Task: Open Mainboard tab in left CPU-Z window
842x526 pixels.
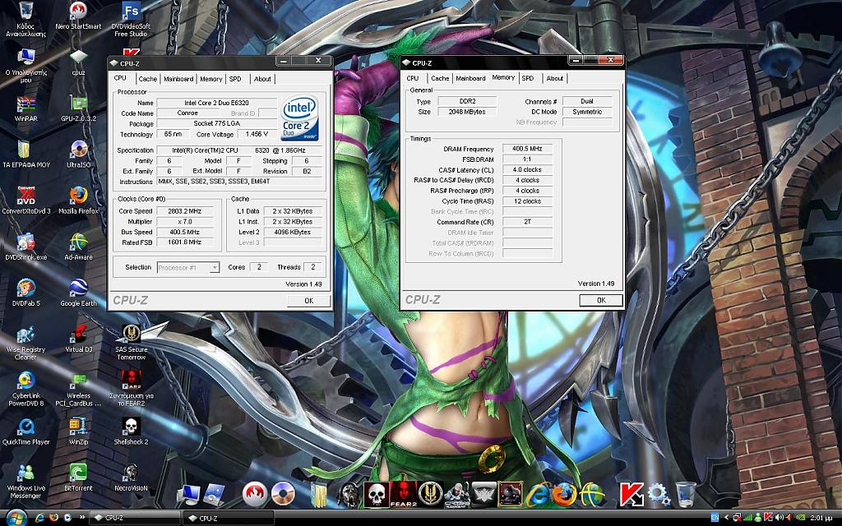Action: [178, 79]
